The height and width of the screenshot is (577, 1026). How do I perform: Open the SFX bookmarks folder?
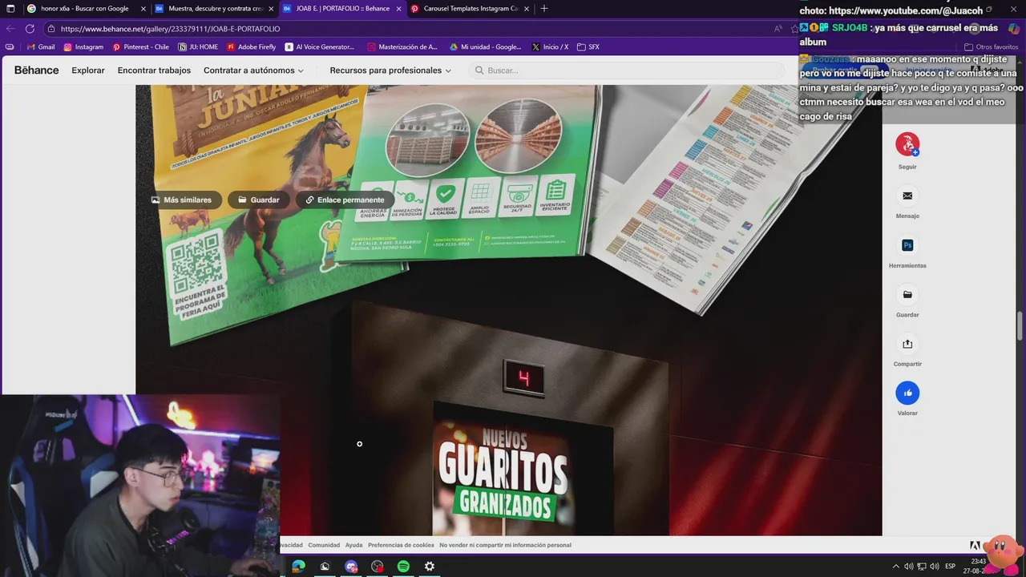(588, 47)
